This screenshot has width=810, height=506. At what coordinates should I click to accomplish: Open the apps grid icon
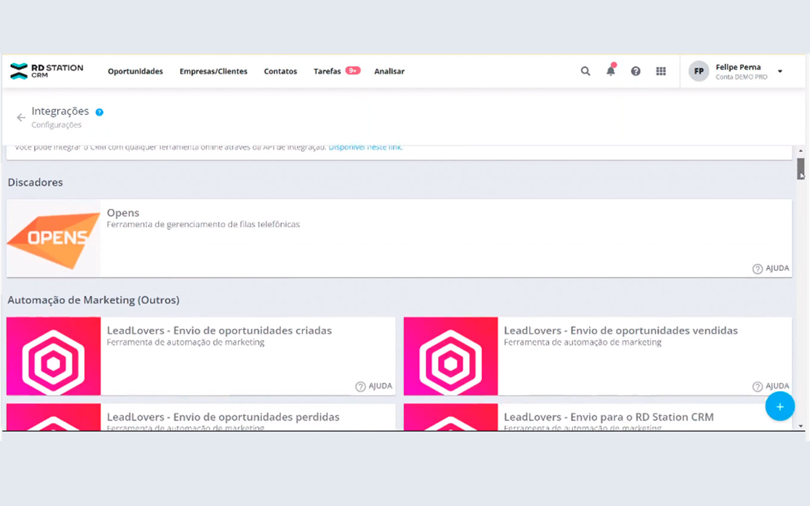[x=661, y=71]
